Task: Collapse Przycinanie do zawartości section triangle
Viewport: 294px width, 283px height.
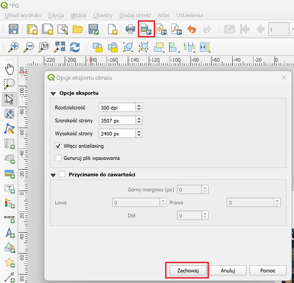Action: (53, 175)
